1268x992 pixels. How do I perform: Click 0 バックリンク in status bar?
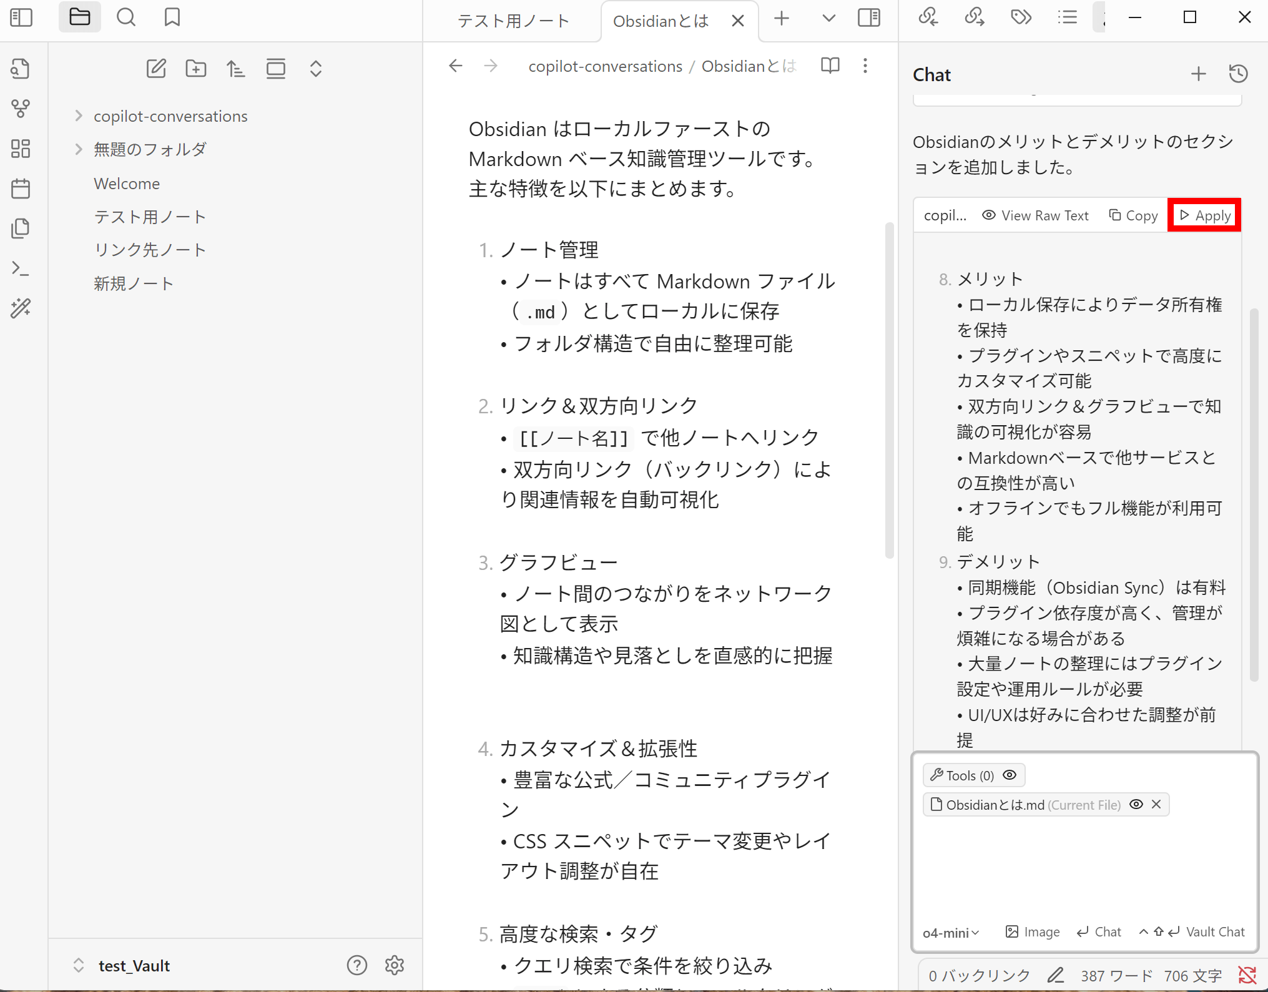[979, 976]
